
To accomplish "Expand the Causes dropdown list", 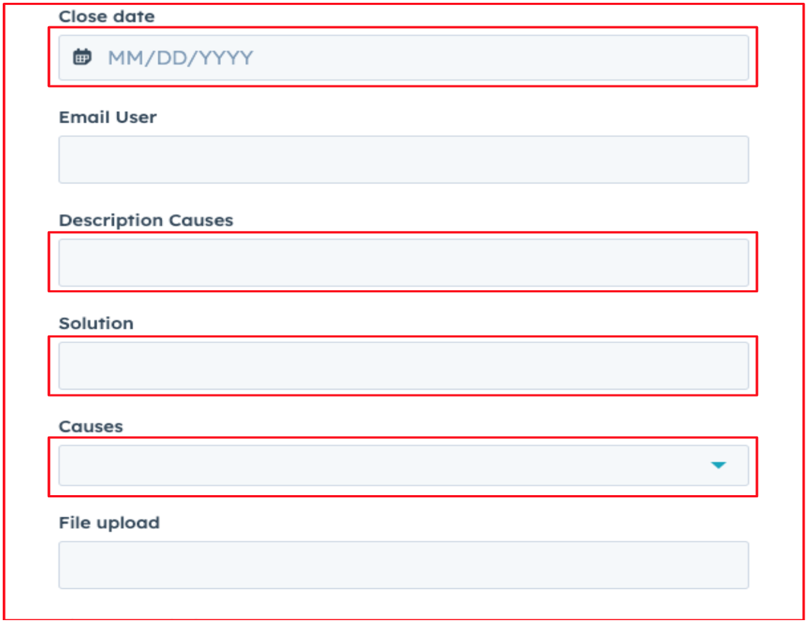I will click(718, 465).
